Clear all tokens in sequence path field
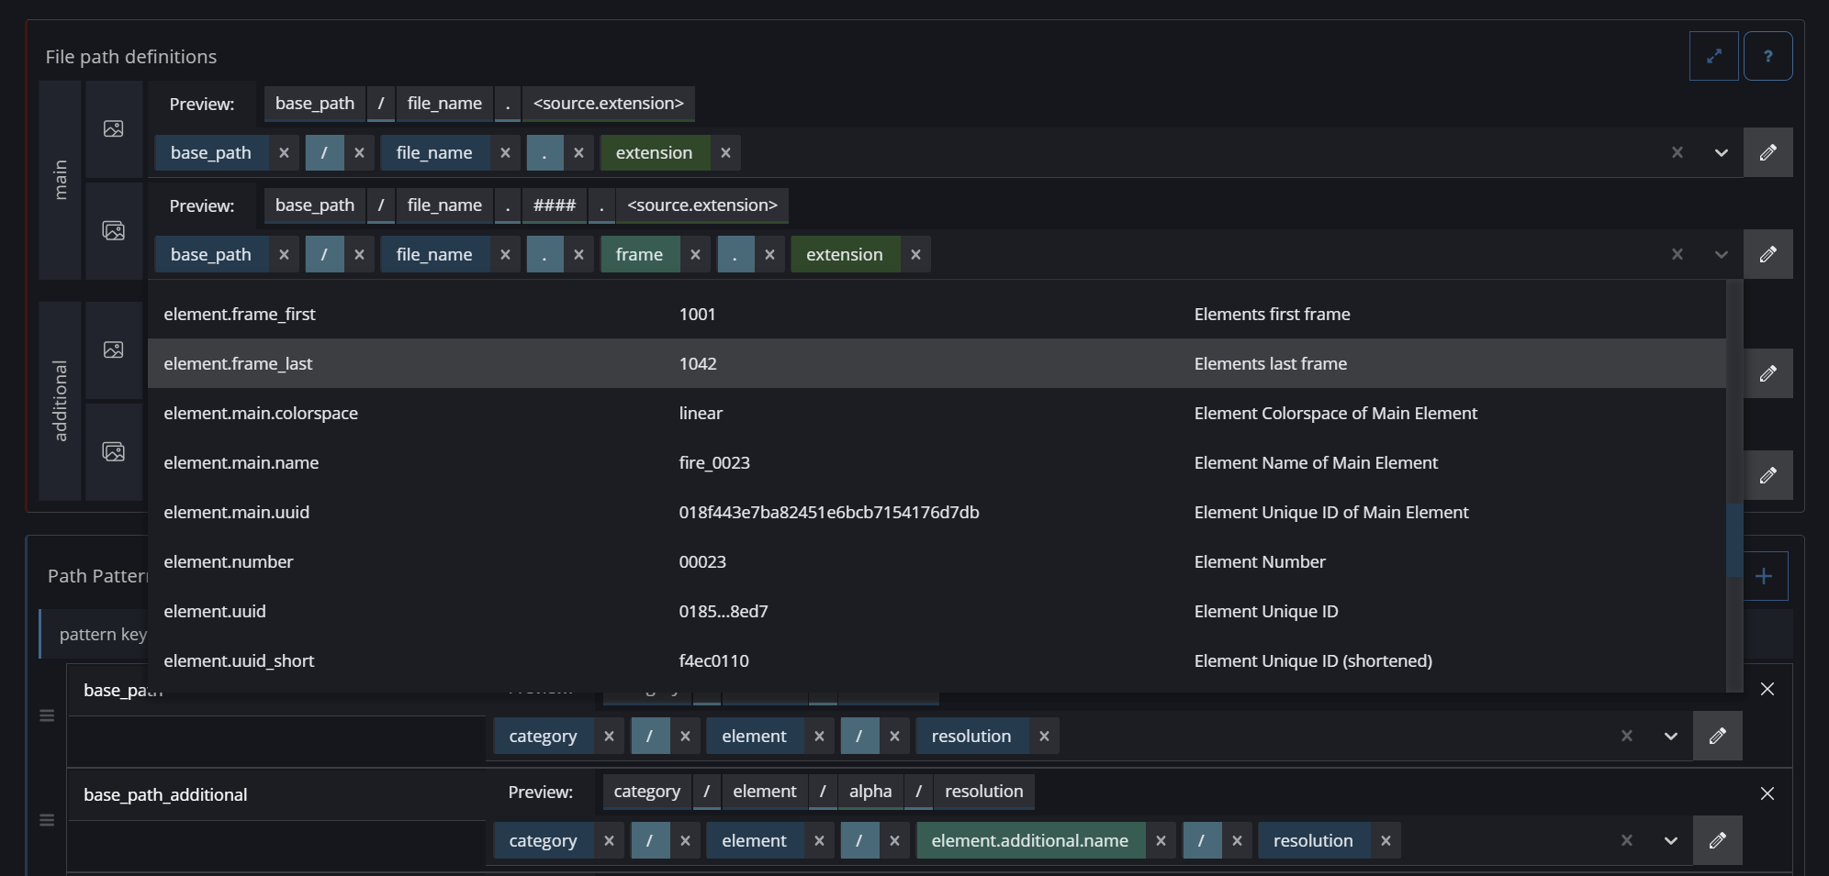The image size is (1829, 876). pyautogui.click(x=1677, y=255)
